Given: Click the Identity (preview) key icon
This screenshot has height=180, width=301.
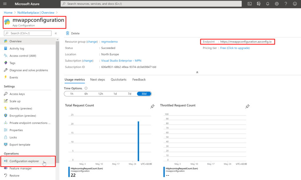Looking at the screenshot, I should 6,108.
